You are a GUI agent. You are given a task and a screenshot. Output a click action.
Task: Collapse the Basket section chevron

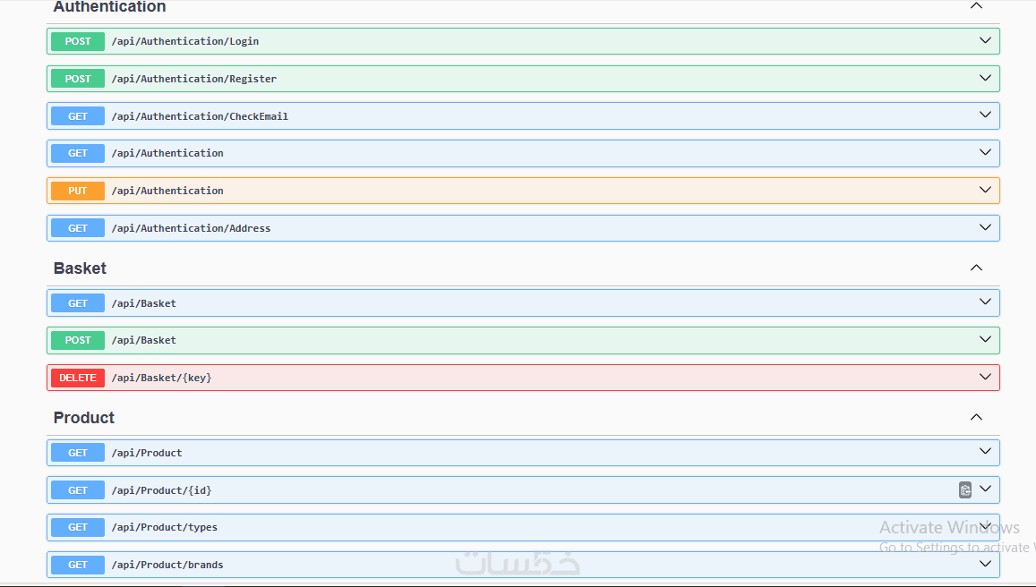(976, 268)
